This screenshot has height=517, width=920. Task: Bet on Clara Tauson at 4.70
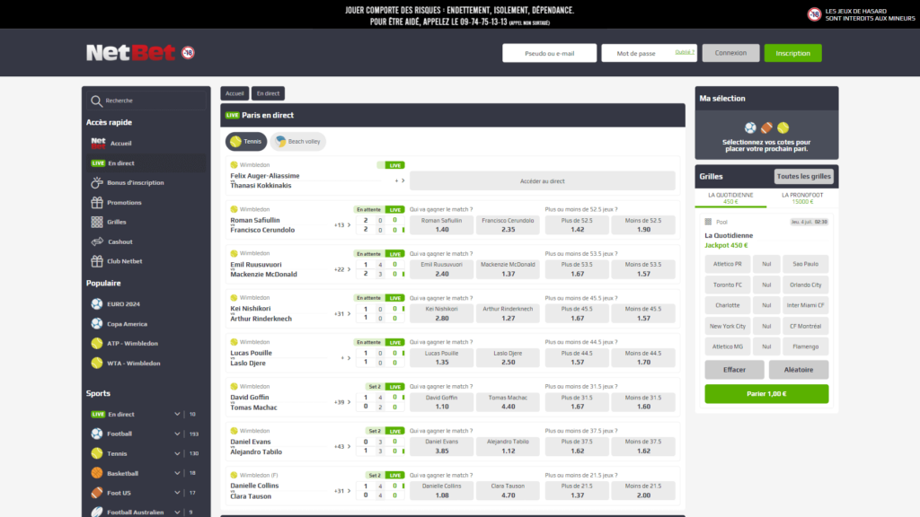[508, 491]
